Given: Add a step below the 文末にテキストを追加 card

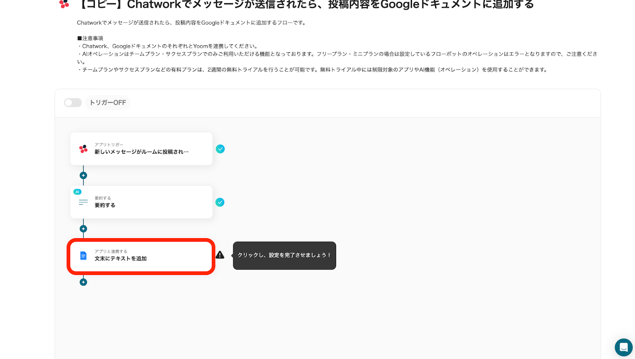Looking at the screenshot, I should [x=83, y=282].
